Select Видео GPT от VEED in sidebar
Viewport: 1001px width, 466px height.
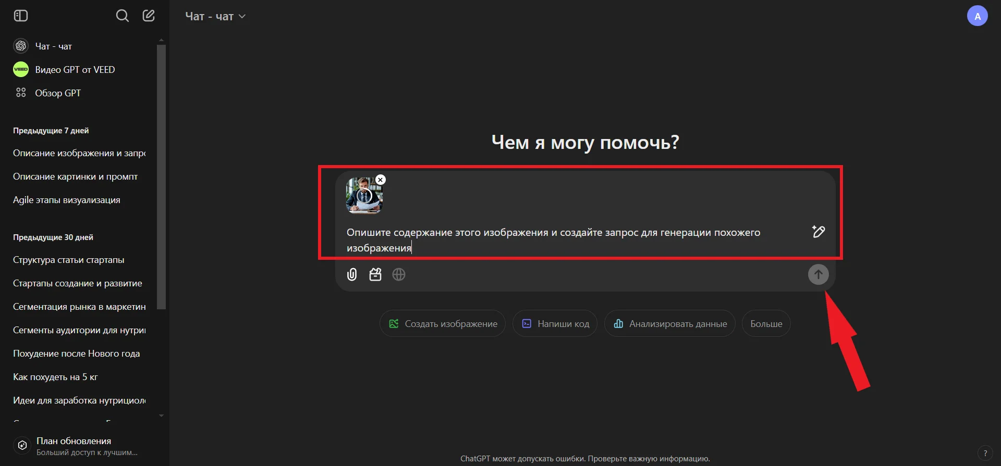coord(75,70)
